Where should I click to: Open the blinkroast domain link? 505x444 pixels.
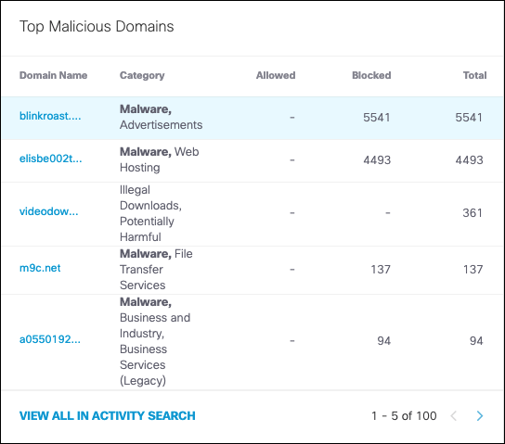50,116
